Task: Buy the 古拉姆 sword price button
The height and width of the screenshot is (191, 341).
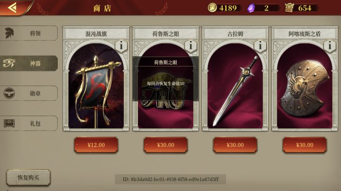Action: click(x=235, y=145)
